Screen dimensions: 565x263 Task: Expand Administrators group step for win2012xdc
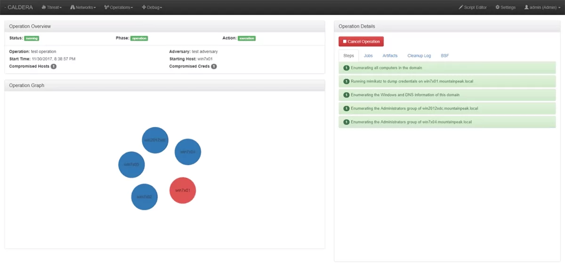click(x=447, y=108)
